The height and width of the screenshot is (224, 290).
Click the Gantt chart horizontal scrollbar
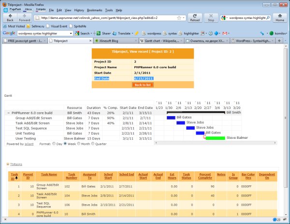[216, 143]
